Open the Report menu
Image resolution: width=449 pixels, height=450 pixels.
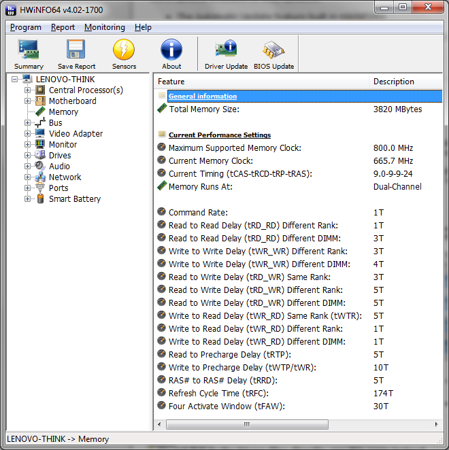(x=63, y=27)
